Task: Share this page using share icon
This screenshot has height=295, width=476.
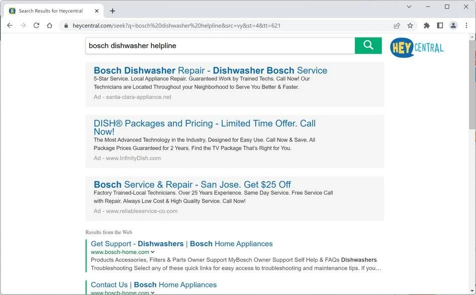Action: point(397,26)
